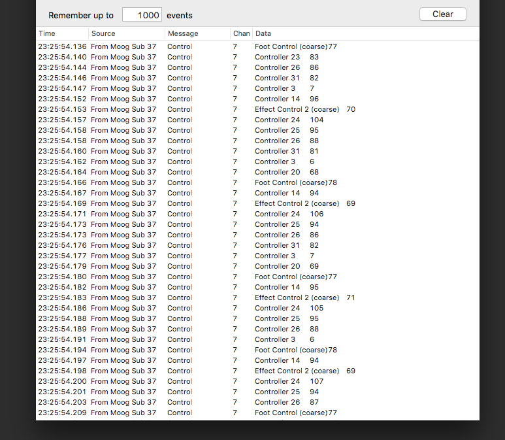Click the Chan column header
505x440 pixels.
(241, 33)
